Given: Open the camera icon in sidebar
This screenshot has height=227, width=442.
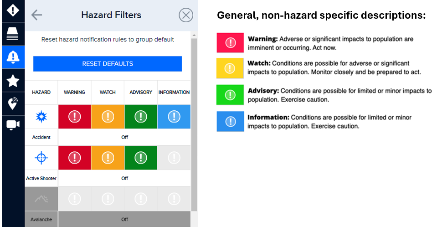Looking at the screenshot, I should [12, 125].
